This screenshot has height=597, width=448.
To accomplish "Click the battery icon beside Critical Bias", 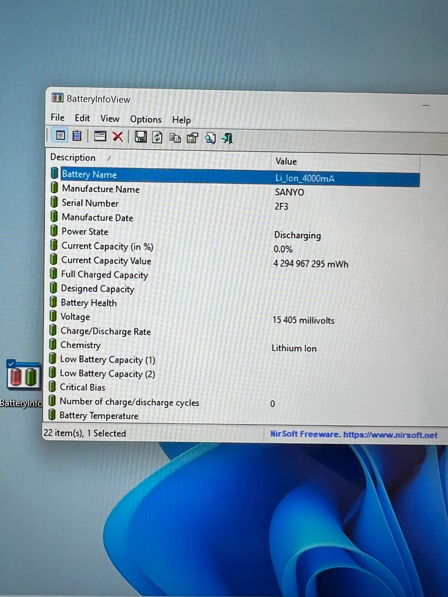I will [52, 386].
